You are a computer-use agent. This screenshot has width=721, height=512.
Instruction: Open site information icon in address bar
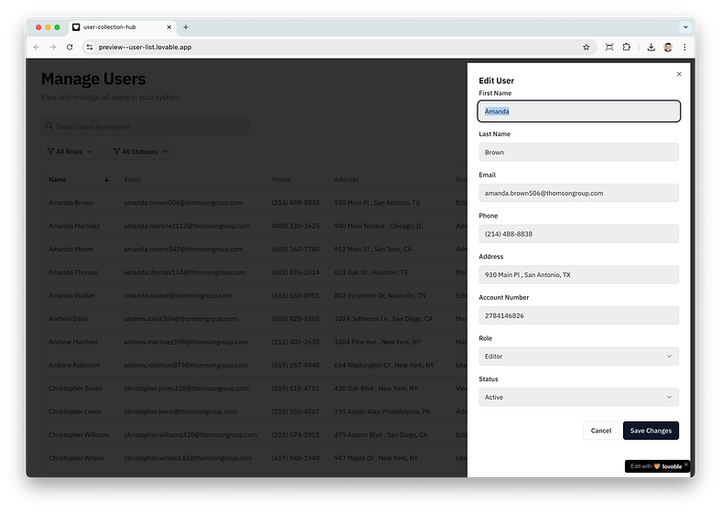click(x=90, y=47)
